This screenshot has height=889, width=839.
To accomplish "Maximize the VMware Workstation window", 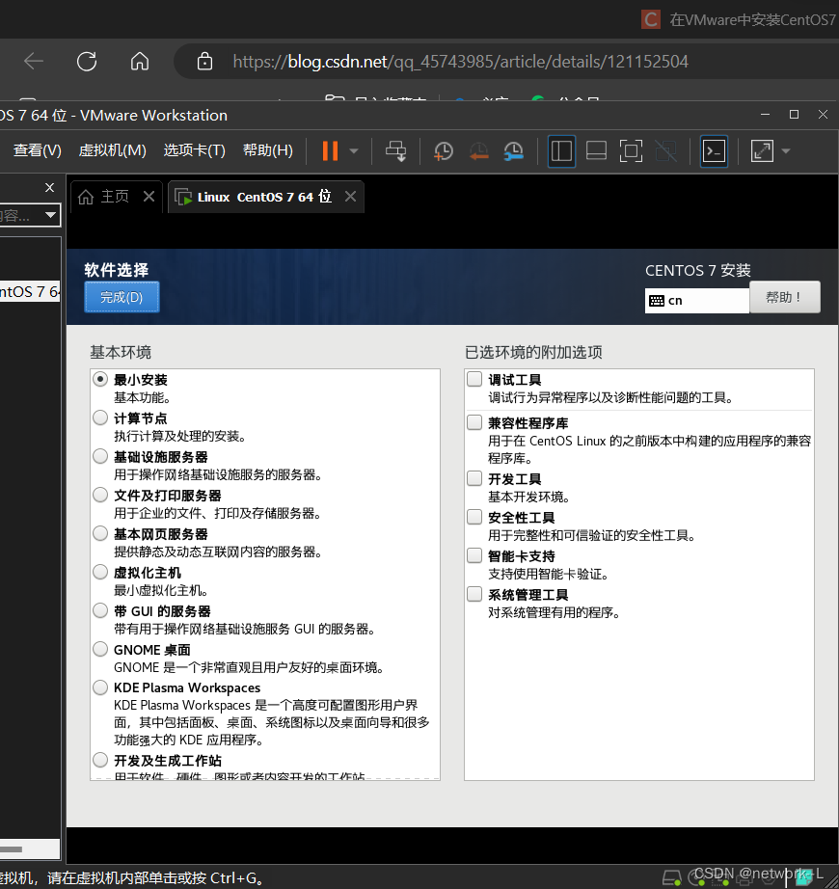I will coord(795,115).
